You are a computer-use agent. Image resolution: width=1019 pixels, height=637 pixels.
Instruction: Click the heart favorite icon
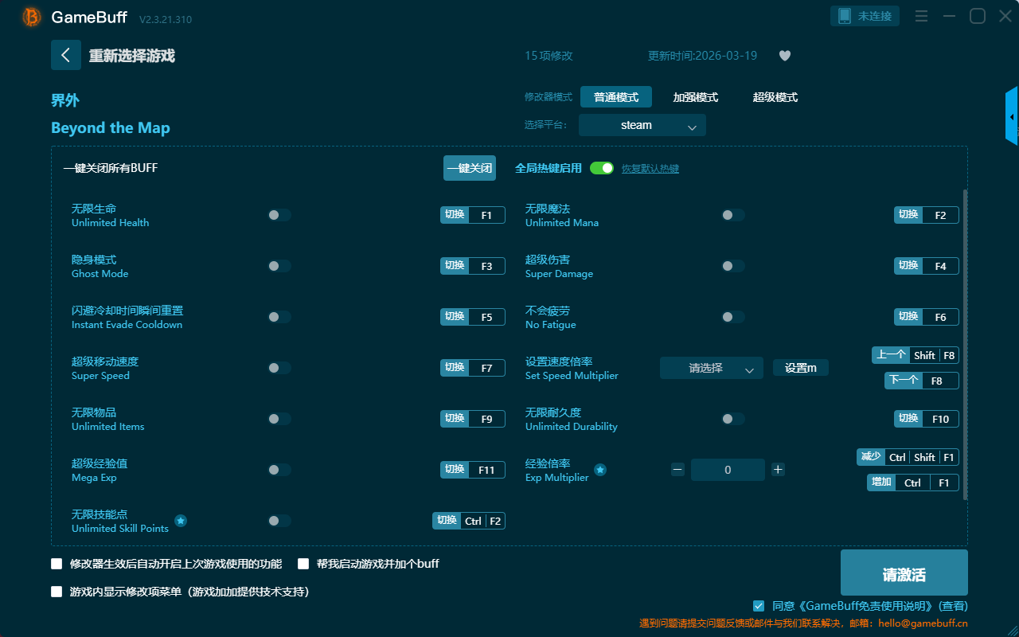(x=784, y=56)
